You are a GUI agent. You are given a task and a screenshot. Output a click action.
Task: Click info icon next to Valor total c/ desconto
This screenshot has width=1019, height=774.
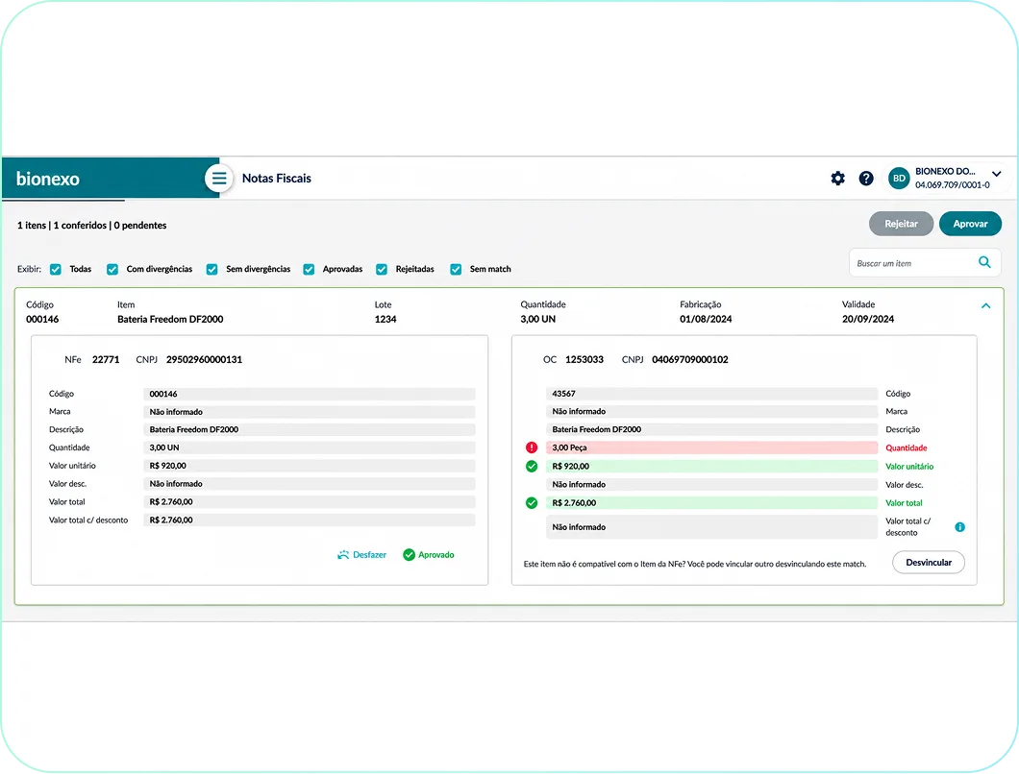pos(959,526)
